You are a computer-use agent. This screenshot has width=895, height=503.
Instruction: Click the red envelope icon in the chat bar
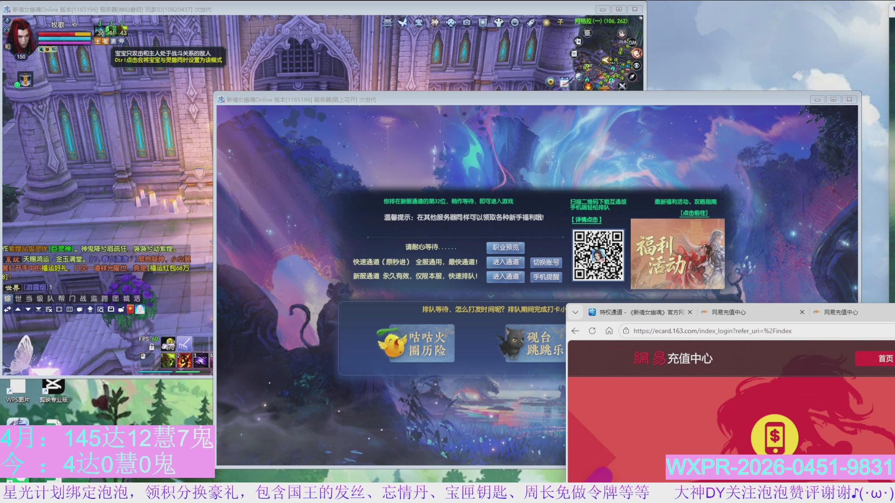click(x=131, y=309)
